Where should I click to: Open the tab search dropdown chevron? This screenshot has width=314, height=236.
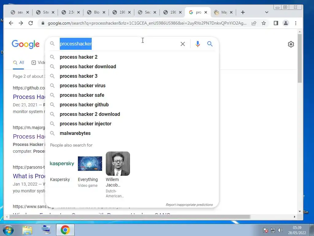266,12
